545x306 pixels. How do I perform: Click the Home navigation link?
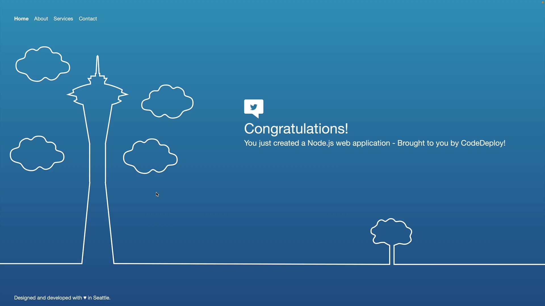point(21,19)
